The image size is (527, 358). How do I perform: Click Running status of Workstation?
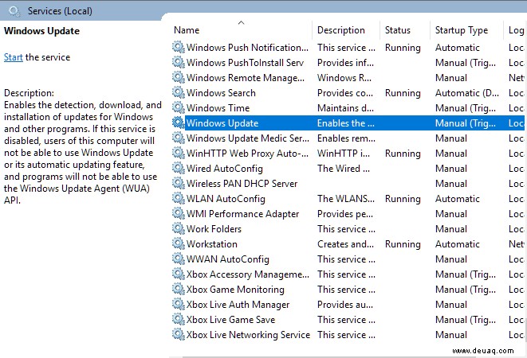403,244
